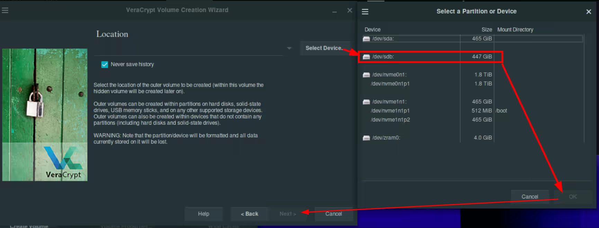The width and height of the screenshot is (599, 228).
Task: Select the /dev/nvme0n1p1 partition
Action: pyautogui.click(x=472, y=84)
